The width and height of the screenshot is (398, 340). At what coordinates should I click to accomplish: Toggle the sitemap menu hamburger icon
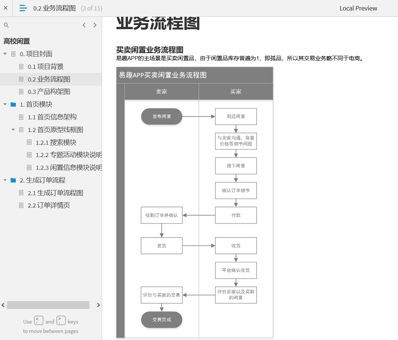pos(23,8)
